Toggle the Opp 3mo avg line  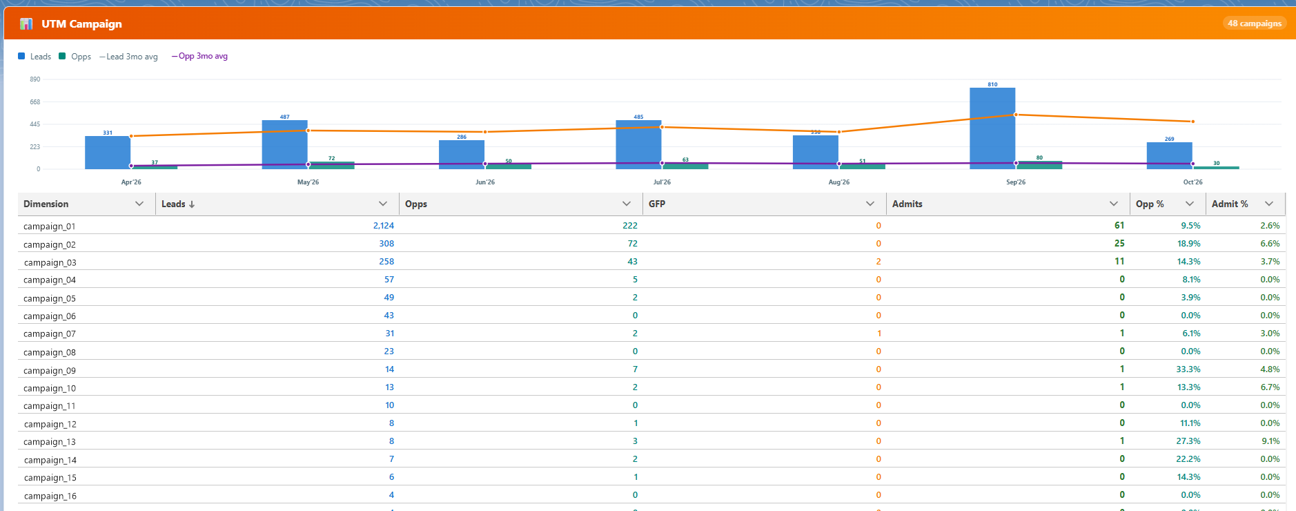199,57
